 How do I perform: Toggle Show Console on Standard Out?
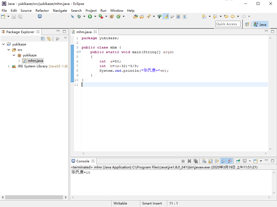coord(223,161)
